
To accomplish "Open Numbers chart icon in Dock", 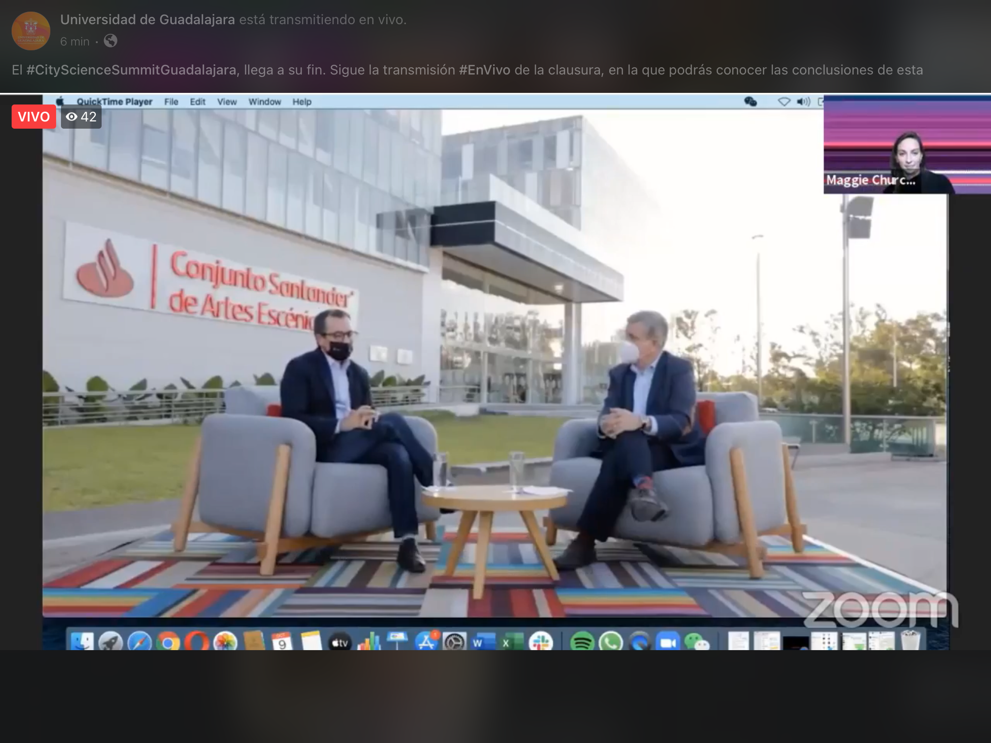I will tap(369, 641).
